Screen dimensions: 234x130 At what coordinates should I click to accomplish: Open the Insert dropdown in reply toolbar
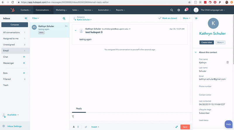click(x=95, y=127)
